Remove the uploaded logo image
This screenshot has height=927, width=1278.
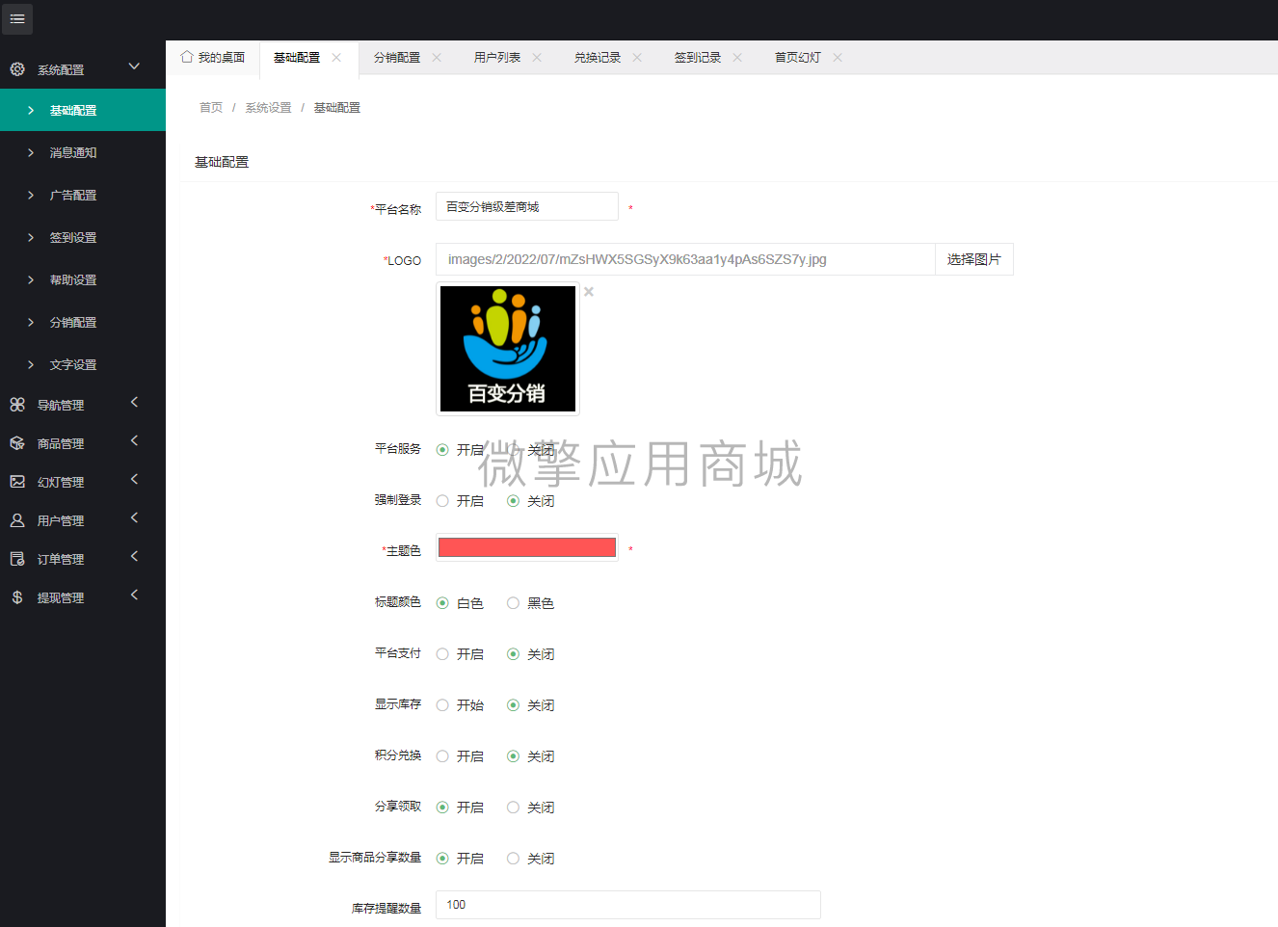coord(589,292)
